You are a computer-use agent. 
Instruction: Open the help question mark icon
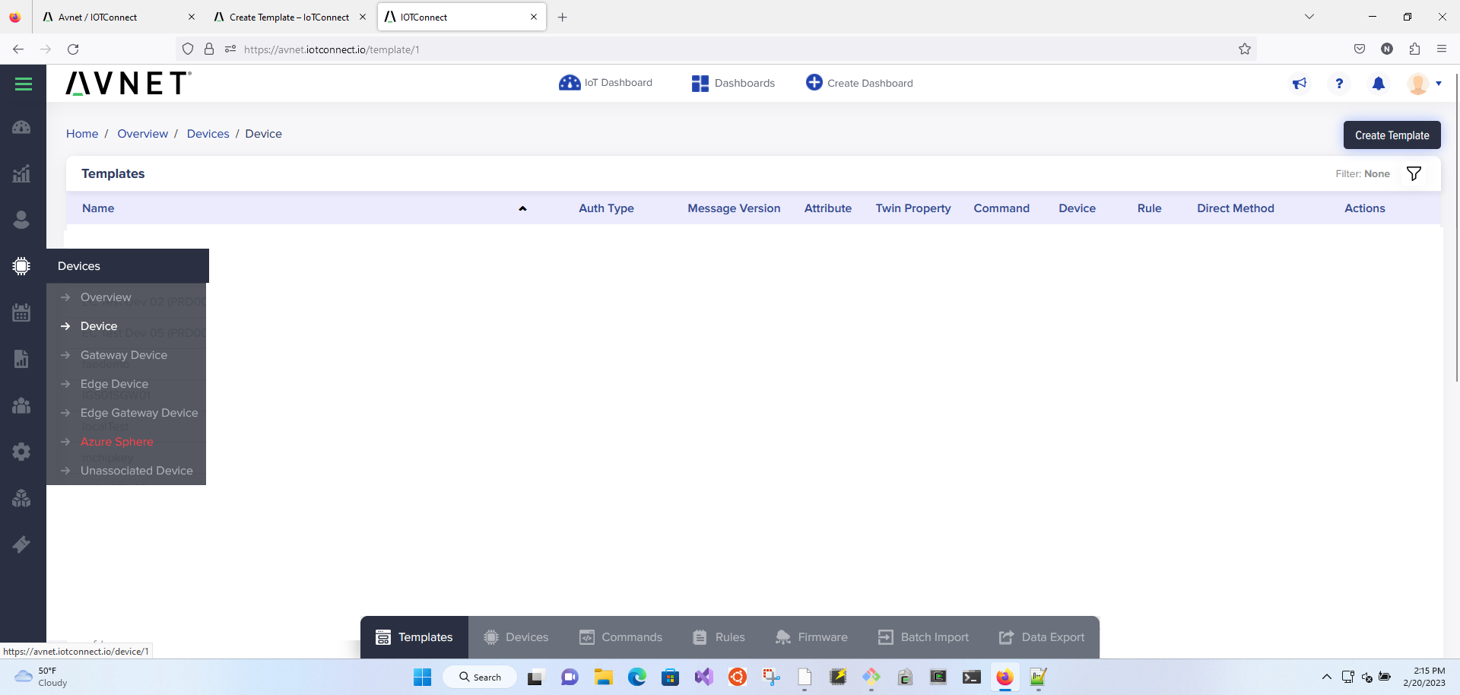(x=1339, y=84)
